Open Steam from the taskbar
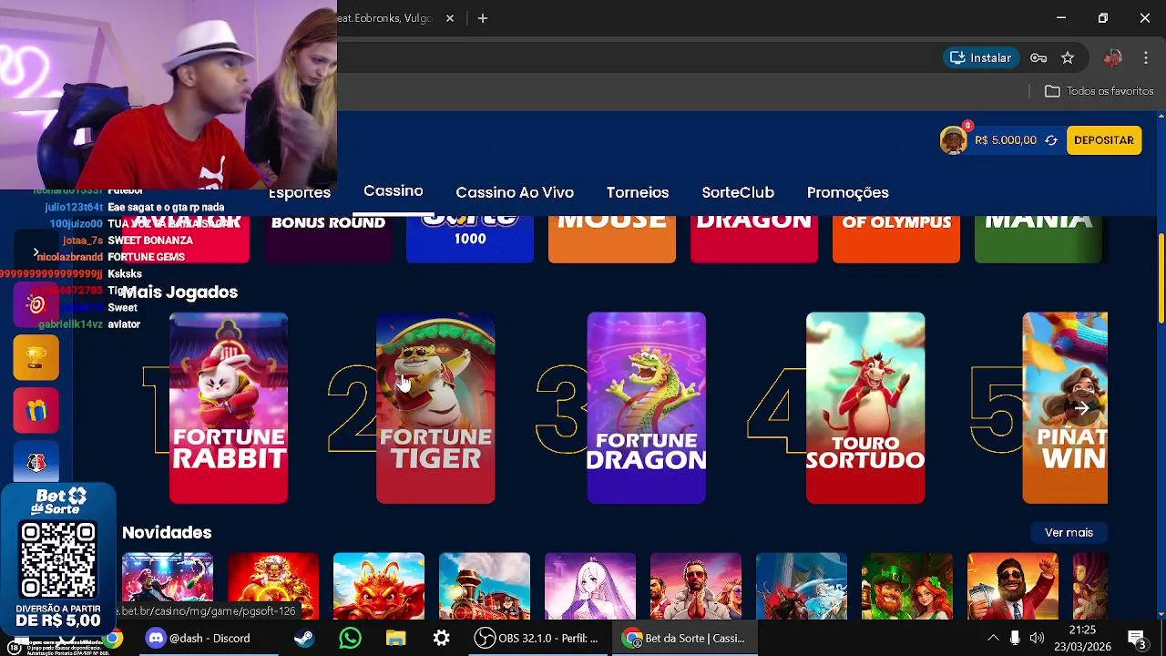The height and width of the screenshot is (656, 1166). point(304,638)
